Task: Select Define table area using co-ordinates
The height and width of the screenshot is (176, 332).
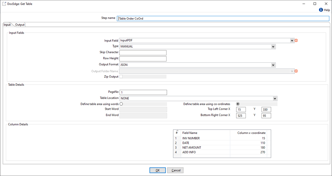Action: coord(238,104)
